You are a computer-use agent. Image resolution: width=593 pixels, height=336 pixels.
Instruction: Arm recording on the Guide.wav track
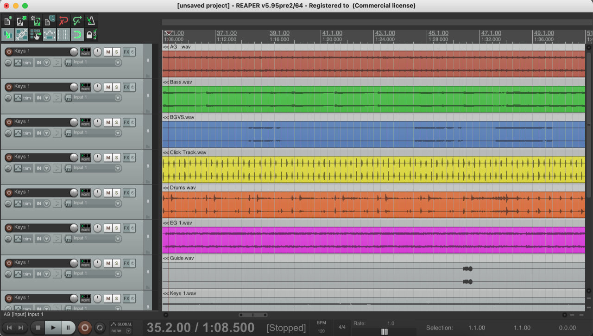pos(8,263)
